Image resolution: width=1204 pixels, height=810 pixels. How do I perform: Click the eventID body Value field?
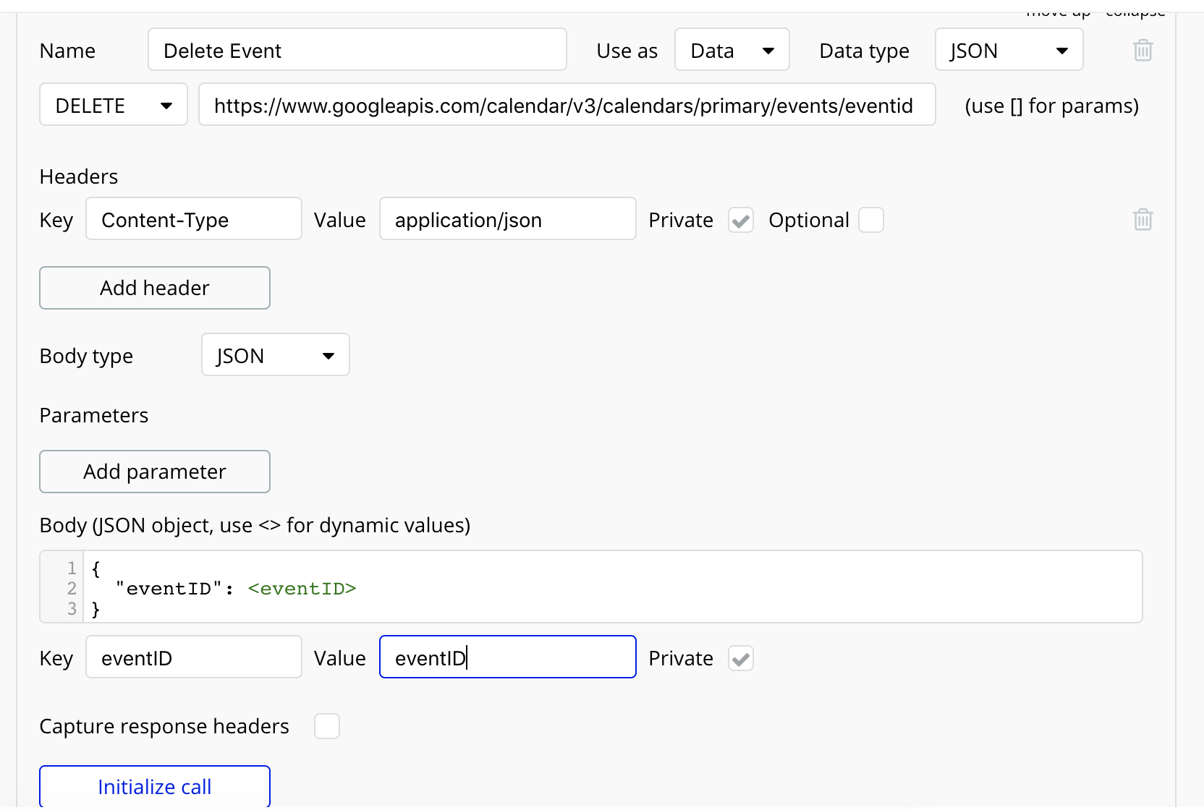pos(507,657)
